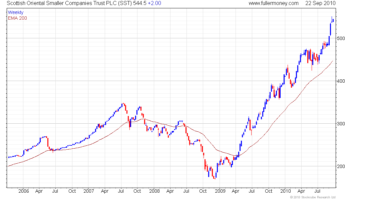Viewport: 367px width, 200px height.
Task: Click the price value 544.5
Action: pyautogui.click(x=140, y=3)
